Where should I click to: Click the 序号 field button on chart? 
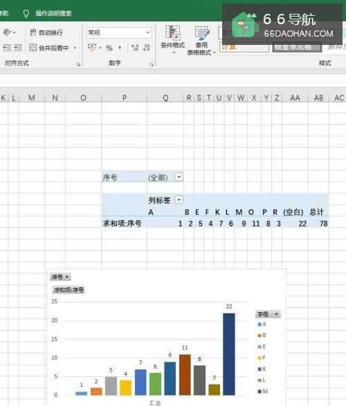click(60, 277)
